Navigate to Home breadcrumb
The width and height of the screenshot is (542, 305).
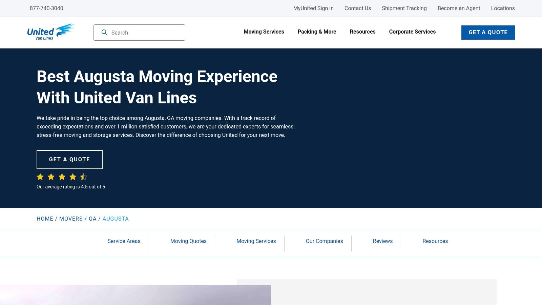pyautogui.click(x=45, y=219)
